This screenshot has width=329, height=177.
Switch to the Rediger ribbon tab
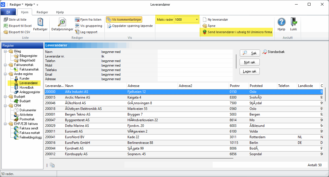[x=42, y=12]
